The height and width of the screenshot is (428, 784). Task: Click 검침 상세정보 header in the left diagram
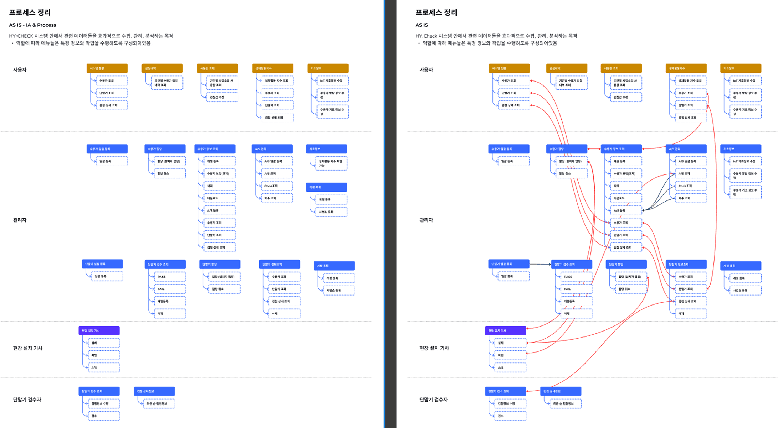pyautogui.click(x=154, y=391)
